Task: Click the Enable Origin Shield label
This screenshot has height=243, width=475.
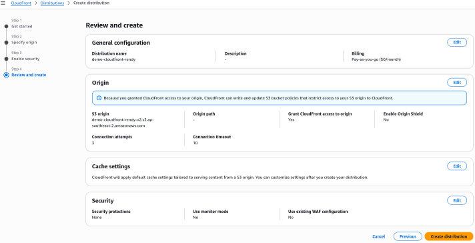Action: click(x=403, y=114)
